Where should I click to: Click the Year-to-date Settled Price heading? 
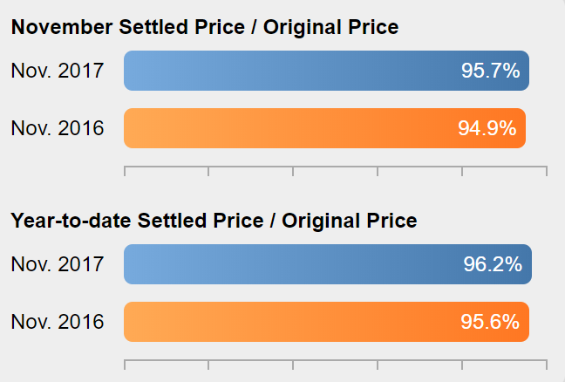click(x=214, y=221)
